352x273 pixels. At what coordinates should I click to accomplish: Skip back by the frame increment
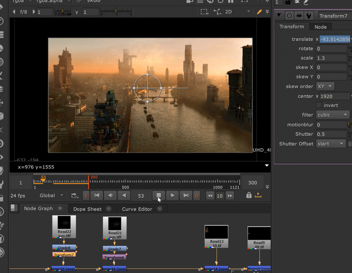[210, 196]
